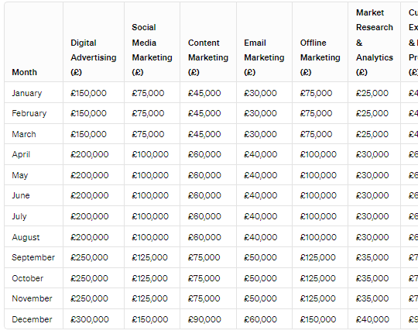
Task: Select the Offline Marketing column header
Action: (x=320, y=57)
